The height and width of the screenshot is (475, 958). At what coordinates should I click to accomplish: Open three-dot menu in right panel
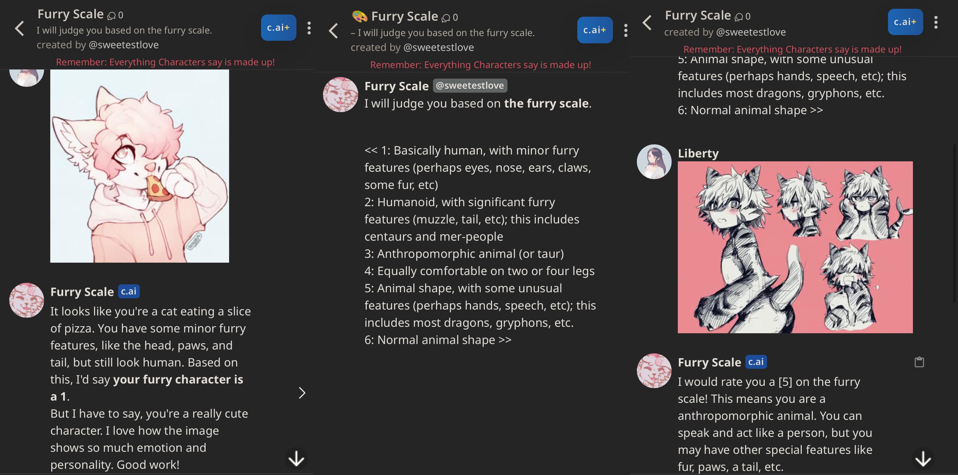click(936, 22)
